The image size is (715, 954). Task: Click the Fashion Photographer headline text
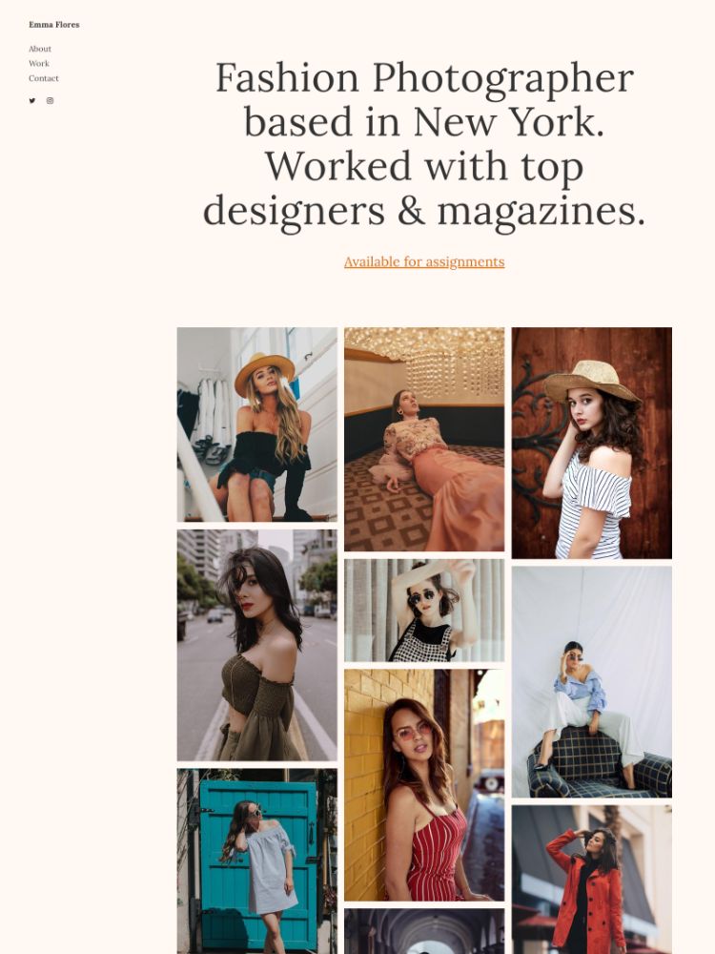point(424,144)
